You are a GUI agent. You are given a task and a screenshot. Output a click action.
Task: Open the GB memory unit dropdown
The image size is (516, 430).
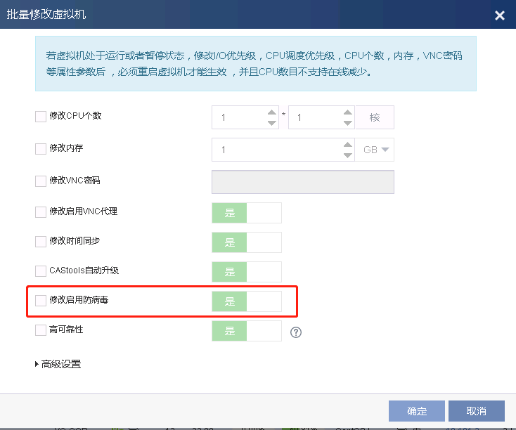[x=375, y=150]
